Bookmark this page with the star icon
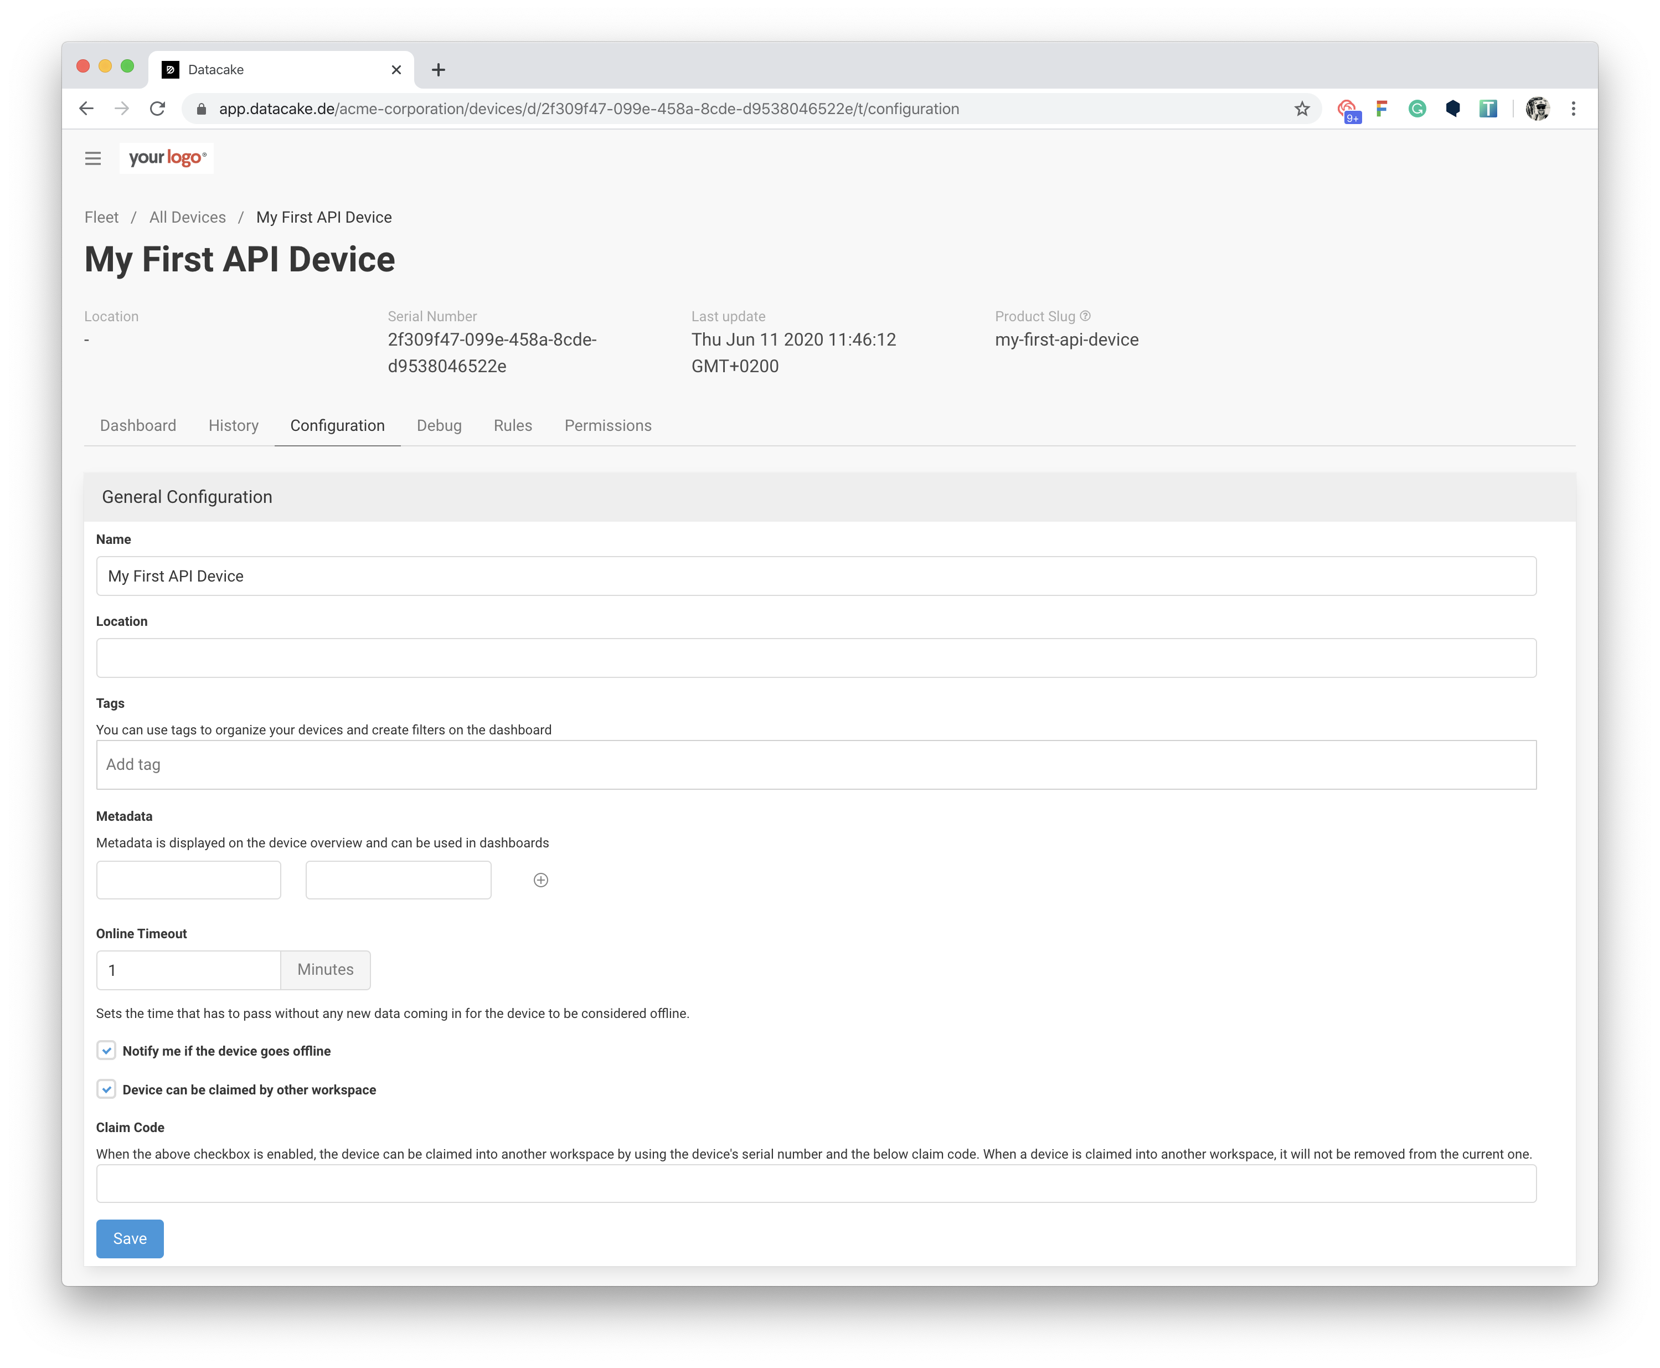 (x=1302, y=109)
